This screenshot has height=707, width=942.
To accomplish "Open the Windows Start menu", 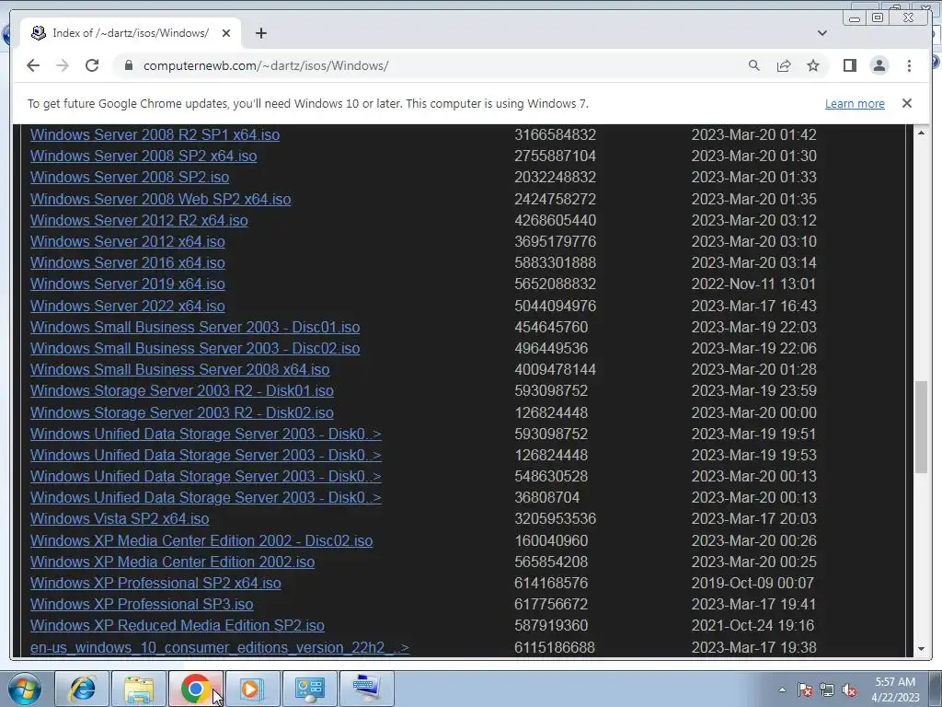I will point(25,689).
